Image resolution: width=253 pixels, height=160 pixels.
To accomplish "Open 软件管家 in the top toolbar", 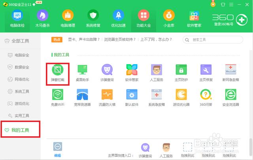I will 194,19.
